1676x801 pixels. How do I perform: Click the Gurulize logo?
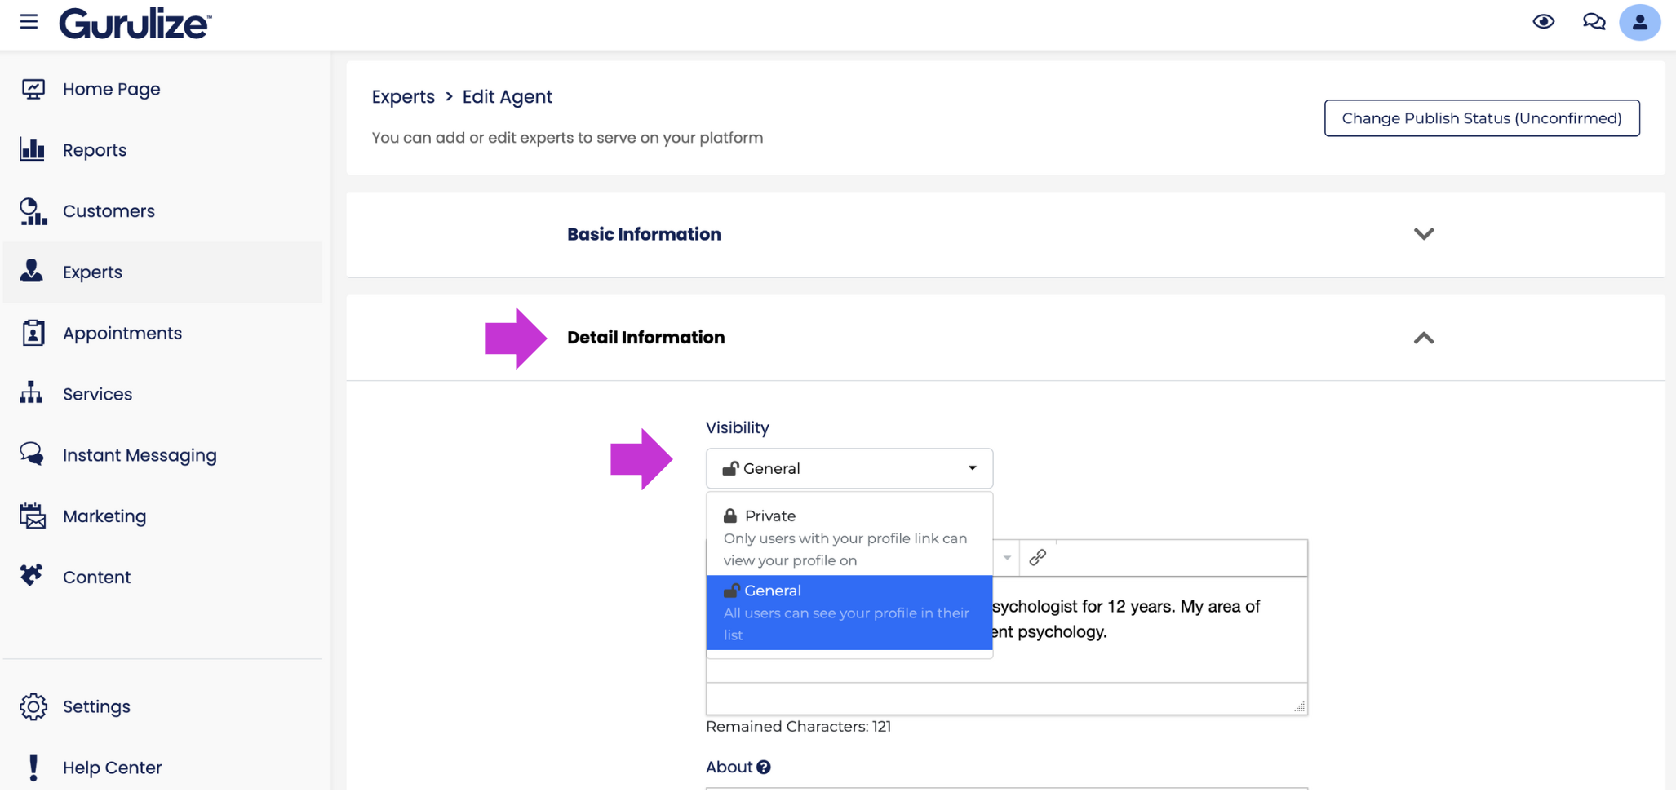135,24
